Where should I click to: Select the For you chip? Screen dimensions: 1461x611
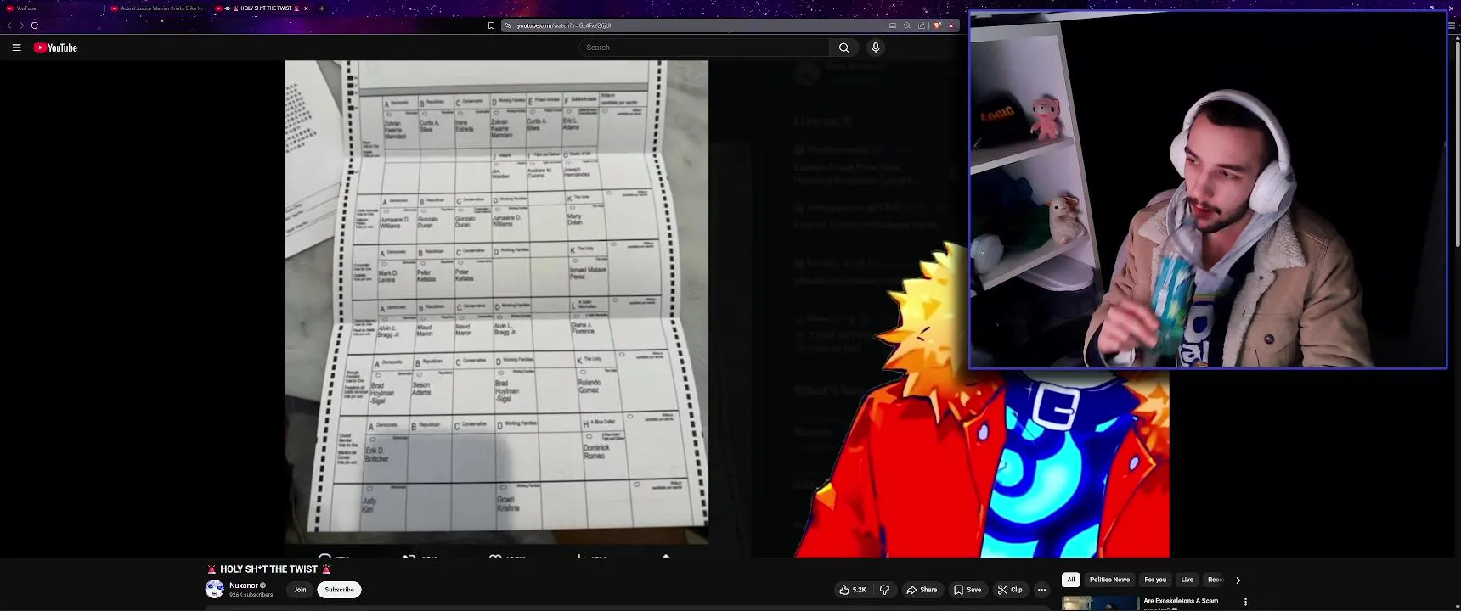click(1155, 580)
